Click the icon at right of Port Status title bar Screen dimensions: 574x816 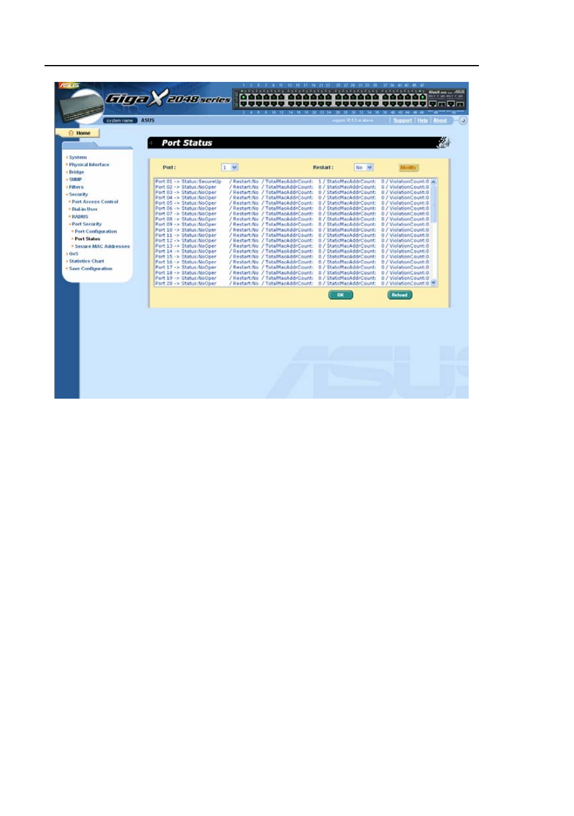[x=443, y=143]
